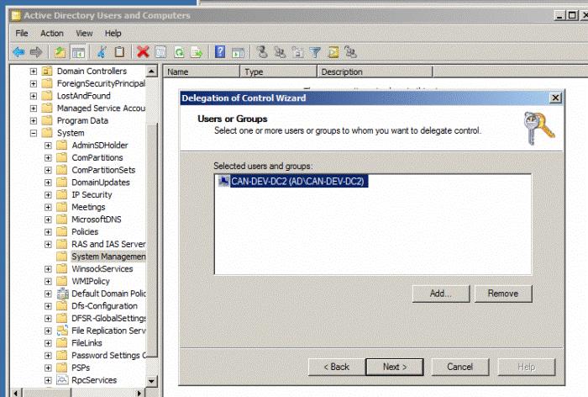The width and height of the screenshot is (588, 397).
Task: Click the Remove button in wizard
Action: tap(503, 294)
